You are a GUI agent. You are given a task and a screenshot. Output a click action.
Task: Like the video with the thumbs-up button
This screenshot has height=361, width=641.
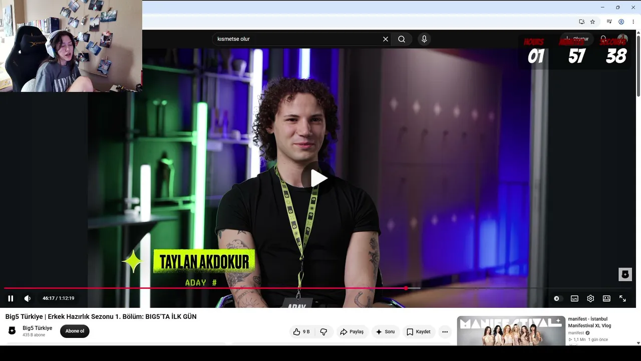click(302, 332)
